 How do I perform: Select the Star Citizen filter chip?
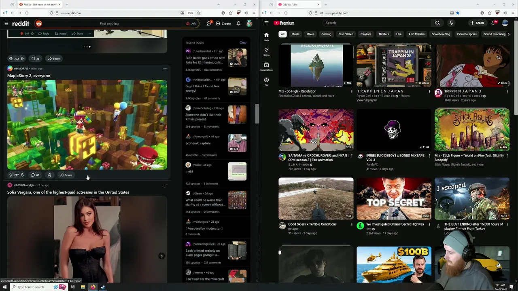[x=346, y=34]
